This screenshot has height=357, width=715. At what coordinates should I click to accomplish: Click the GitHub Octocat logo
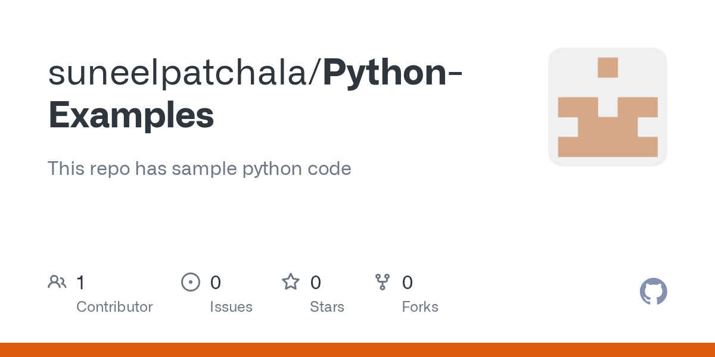click(x=653, y=292)
